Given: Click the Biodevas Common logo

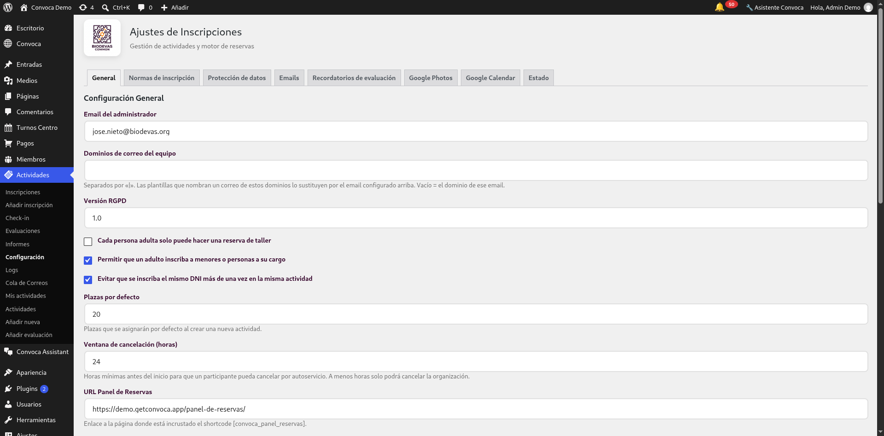Looking at the screenshot, I should (x=102, y=38).
